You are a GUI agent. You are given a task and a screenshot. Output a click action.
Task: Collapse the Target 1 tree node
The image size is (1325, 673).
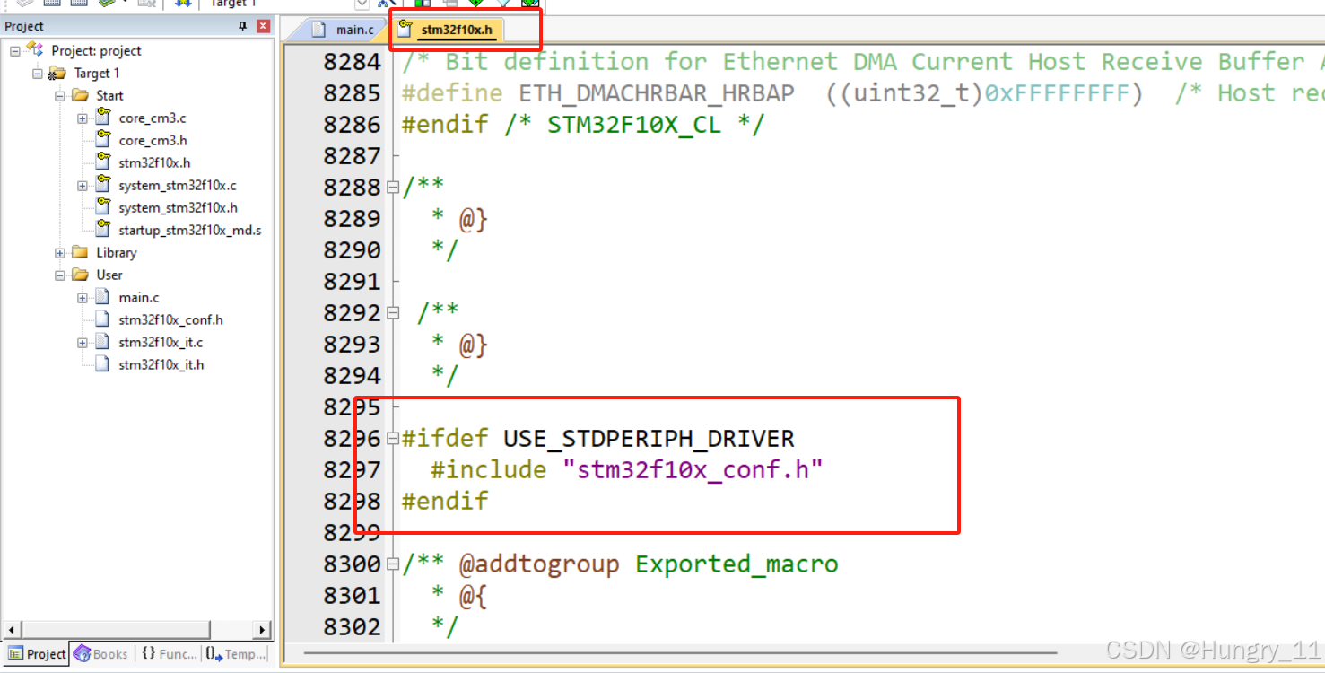point(38,73)
